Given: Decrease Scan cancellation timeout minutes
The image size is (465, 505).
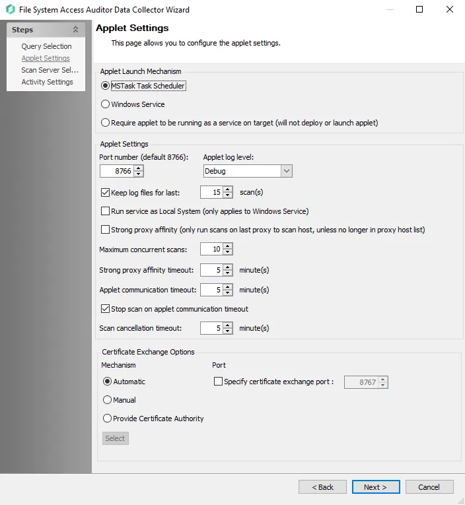Looking at the screenshot, I should [227, 331].
